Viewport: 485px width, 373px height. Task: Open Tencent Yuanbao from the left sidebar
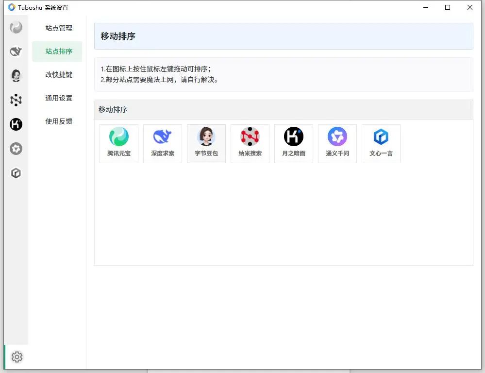tap(16, 28)
